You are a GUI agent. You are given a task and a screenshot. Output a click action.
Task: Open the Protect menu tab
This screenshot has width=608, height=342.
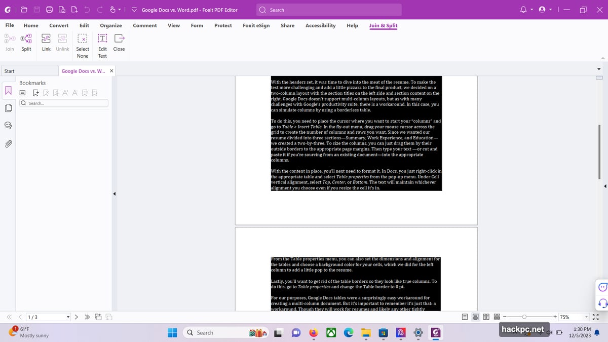click(223, 25)
